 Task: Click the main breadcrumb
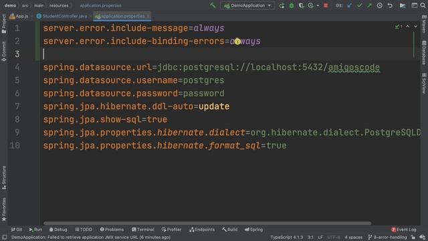coord(39,5)
